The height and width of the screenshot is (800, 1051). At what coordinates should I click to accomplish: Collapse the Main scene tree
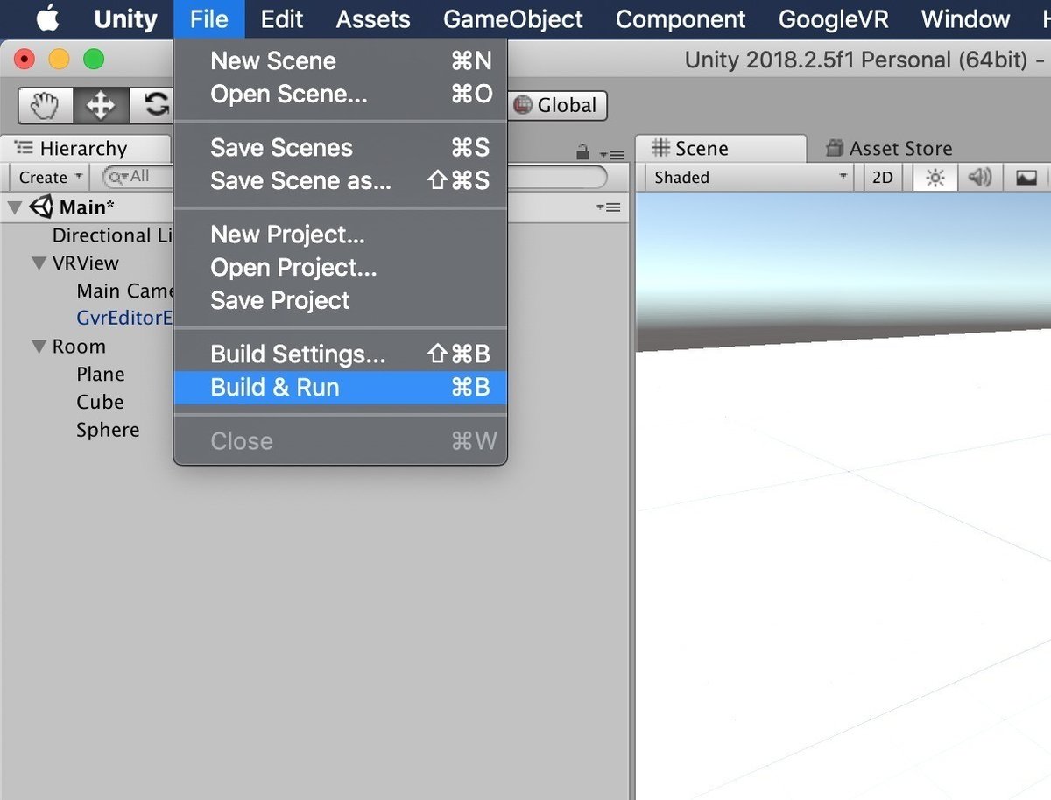pos(15,207)
